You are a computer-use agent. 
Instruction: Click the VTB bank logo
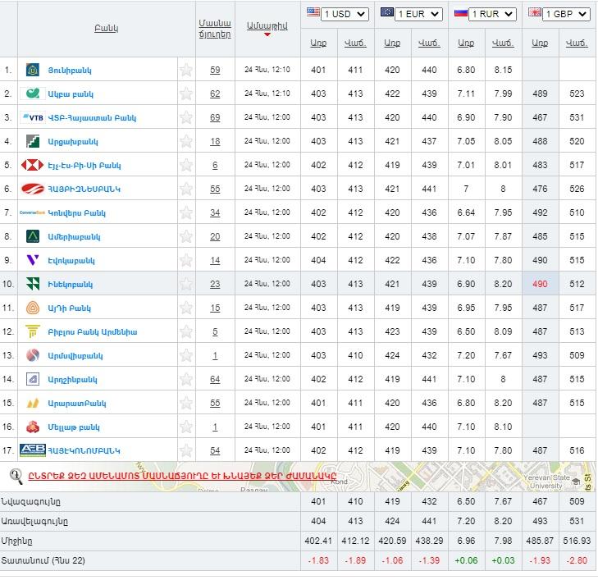pyautogui.click(x=33, y=118)
